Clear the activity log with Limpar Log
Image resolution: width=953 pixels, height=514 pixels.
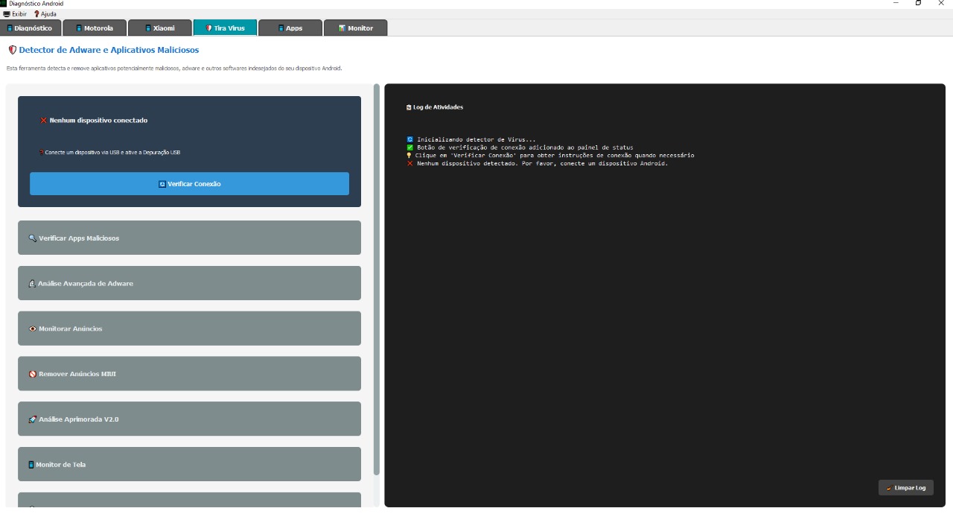[x=906, y=488]
